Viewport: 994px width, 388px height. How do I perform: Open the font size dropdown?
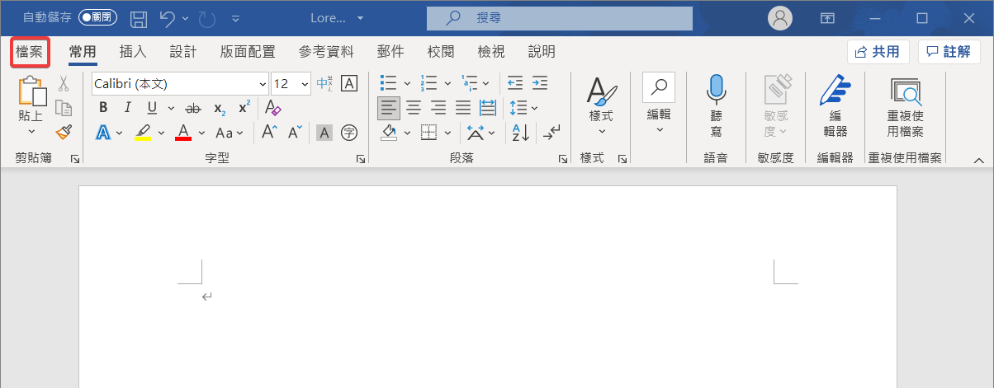click(305, 84)
